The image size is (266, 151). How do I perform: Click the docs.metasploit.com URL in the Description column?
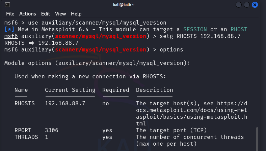click(192, 110)
